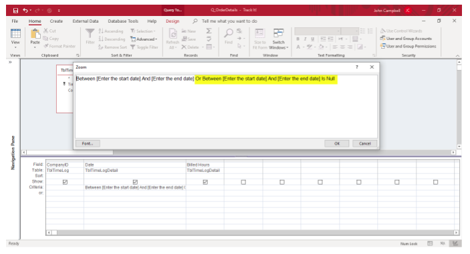470x254 pixels.
Task: Expand the font size combo box
Action: click(x=356, y=31)
